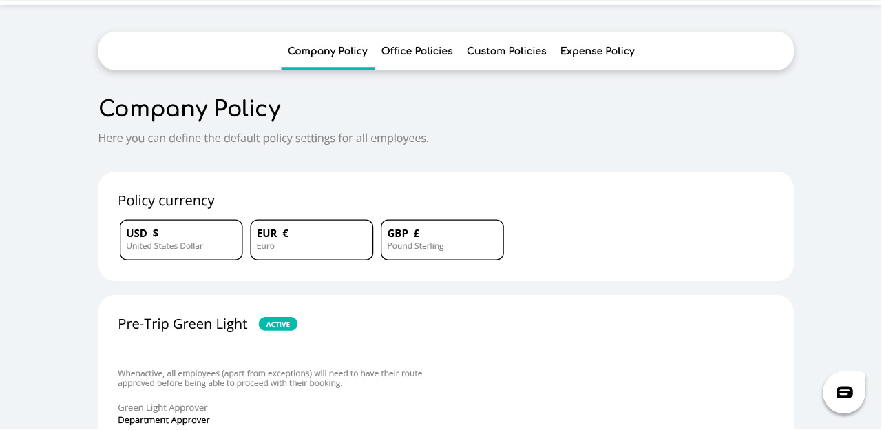
Task: Click the route approval description text
Action: [270, 378]
